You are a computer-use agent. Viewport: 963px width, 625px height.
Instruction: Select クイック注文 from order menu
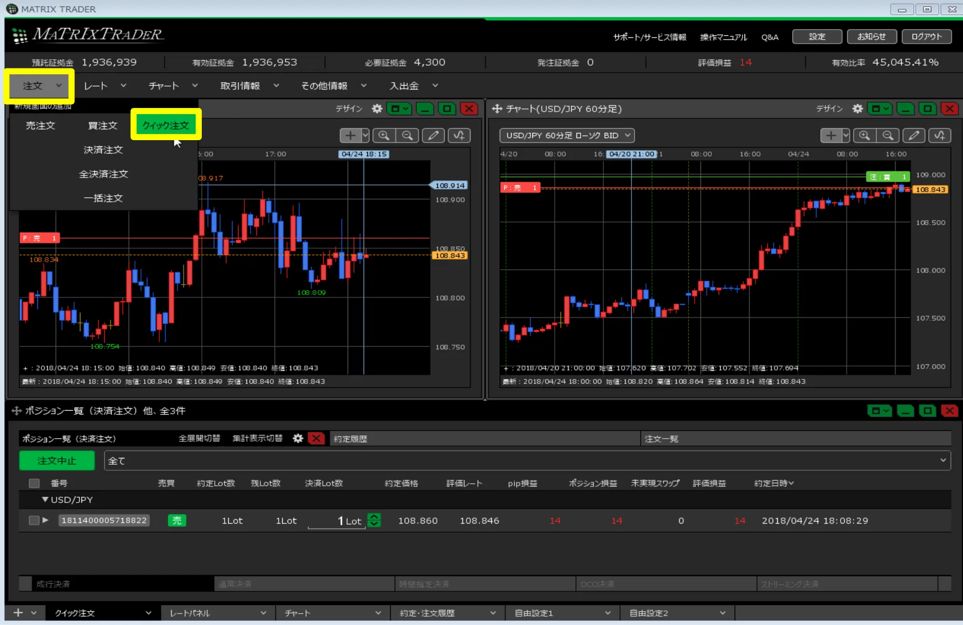click(166, 125)
